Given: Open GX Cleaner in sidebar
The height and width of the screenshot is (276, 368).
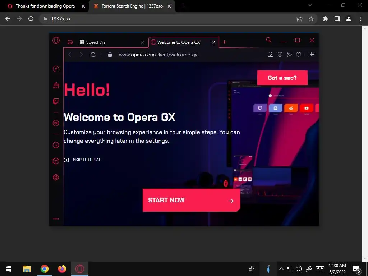Looking at the screenshot, I should pyautogui.click(x=56, y=85).
